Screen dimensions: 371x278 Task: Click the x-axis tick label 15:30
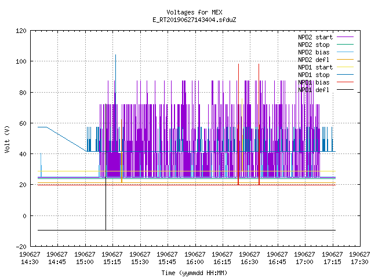pos(140,262)
